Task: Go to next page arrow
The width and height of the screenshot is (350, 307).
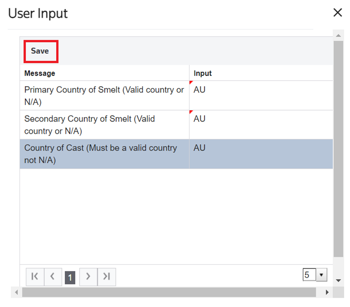Action: coord(88,277)
